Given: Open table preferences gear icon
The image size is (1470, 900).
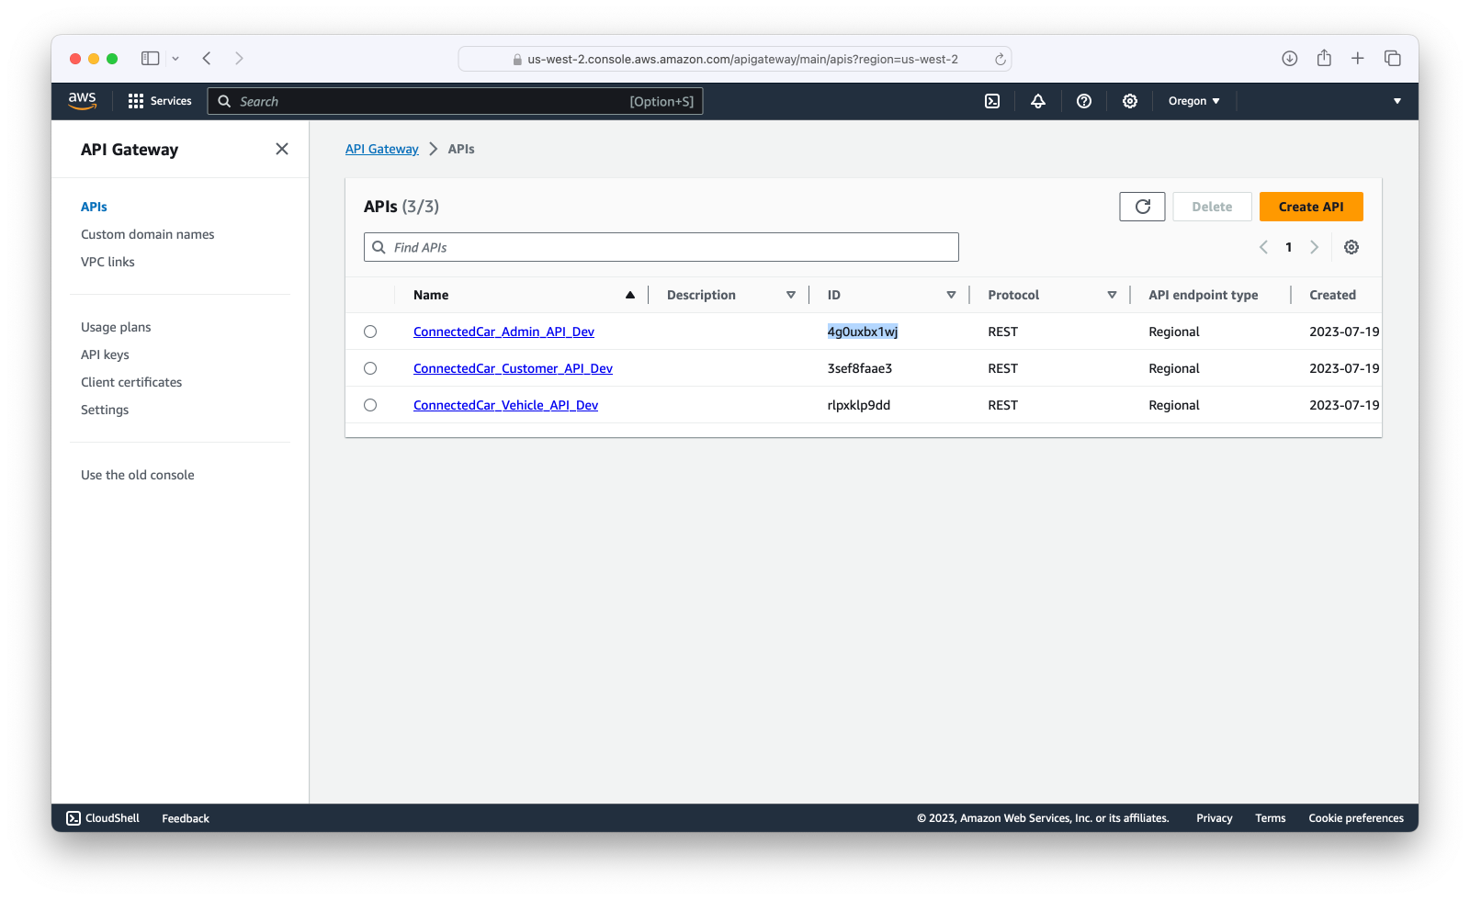Looking at the screenshot, I should click(x=1351, y=247).
